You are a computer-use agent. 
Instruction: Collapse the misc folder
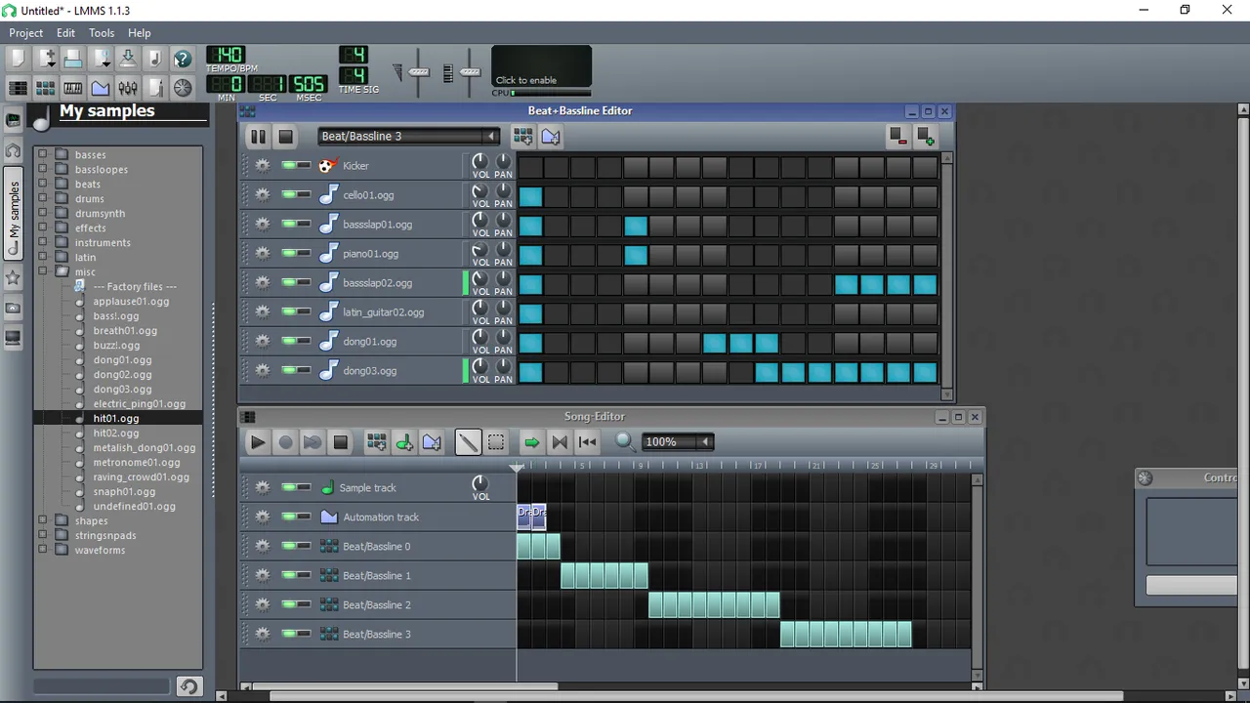pyautogui.click(x=42, y=271)
